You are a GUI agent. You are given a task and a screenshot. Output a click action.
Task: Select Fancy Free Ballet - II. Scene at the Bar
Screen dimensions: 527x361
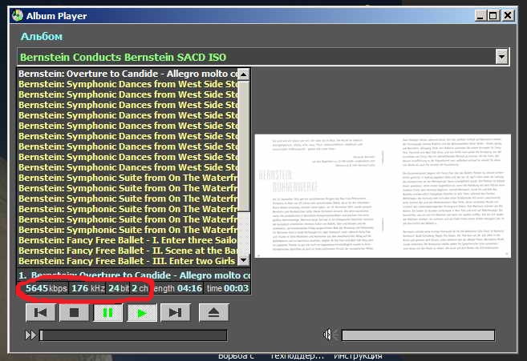[128, 251]
